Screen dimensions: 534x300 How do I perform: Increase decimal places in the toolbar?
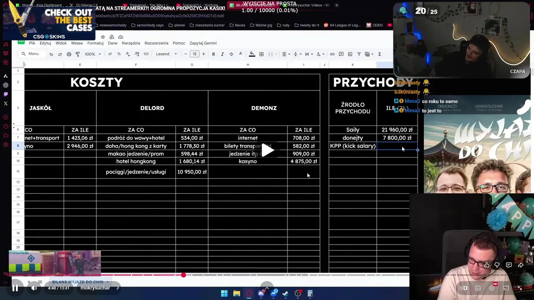[x=137, y=54]
